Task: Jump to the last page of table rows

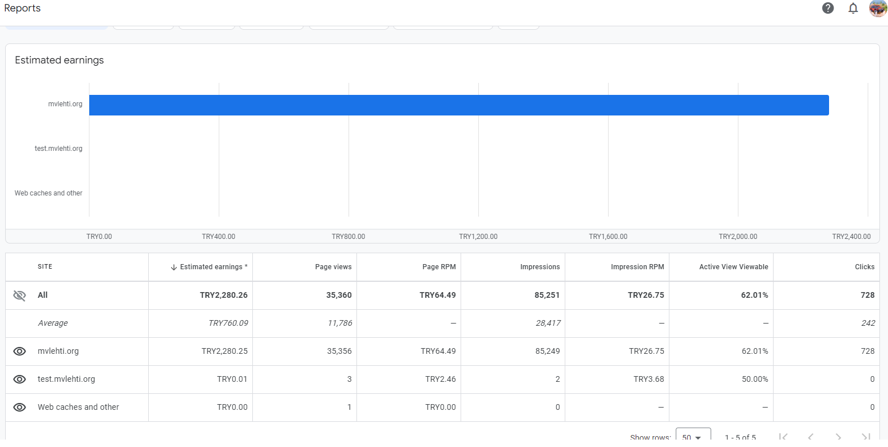Action: pos(866,437)
